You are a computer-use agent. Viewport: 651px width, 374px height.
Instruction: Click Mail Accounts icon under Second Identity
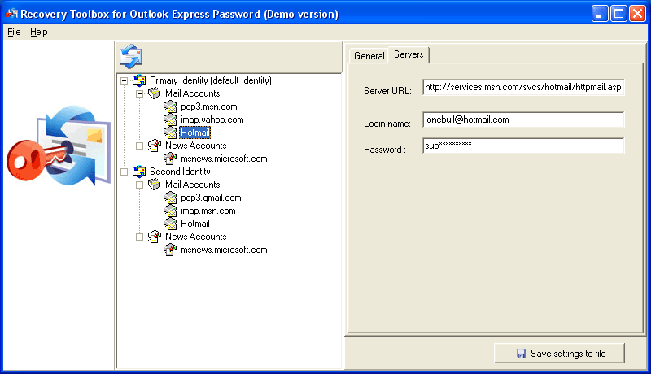155,184
